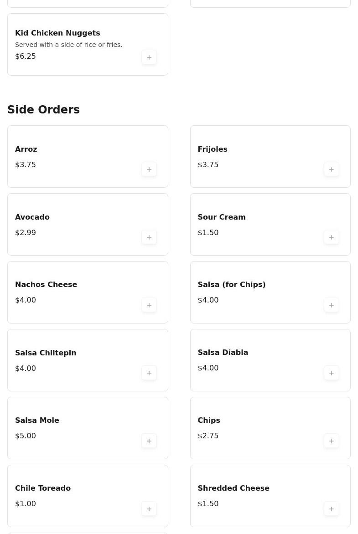Click the plus icon for Arroz
The image size is (358, 534).
149,169
